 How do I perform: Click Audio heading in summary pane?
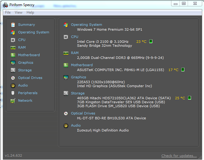click(76, 125)
